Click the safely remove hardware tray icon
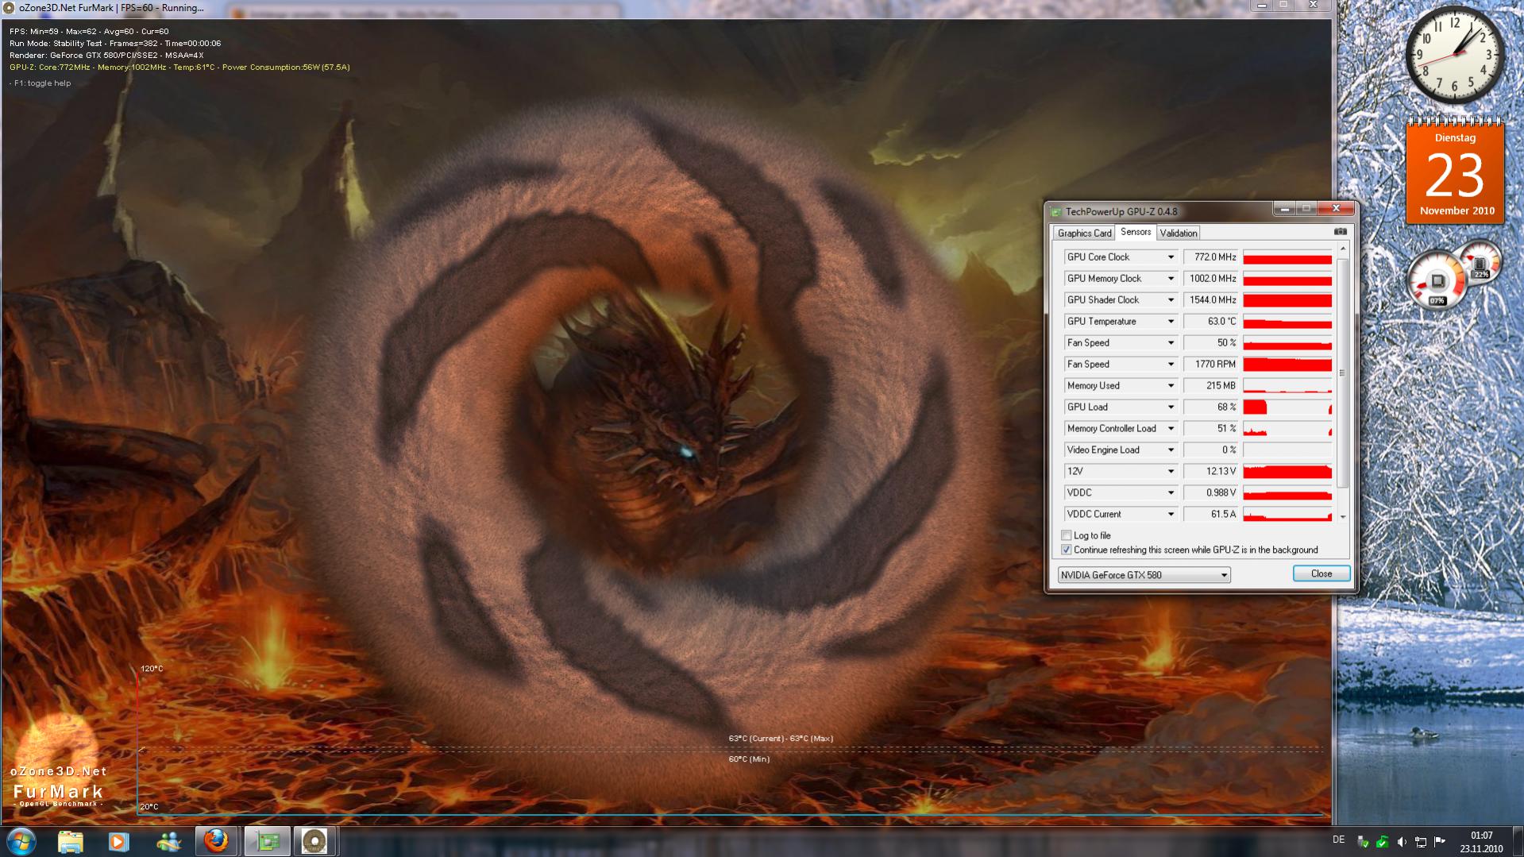Viewport: 1524px width, 857px height. coord(1363,842)
